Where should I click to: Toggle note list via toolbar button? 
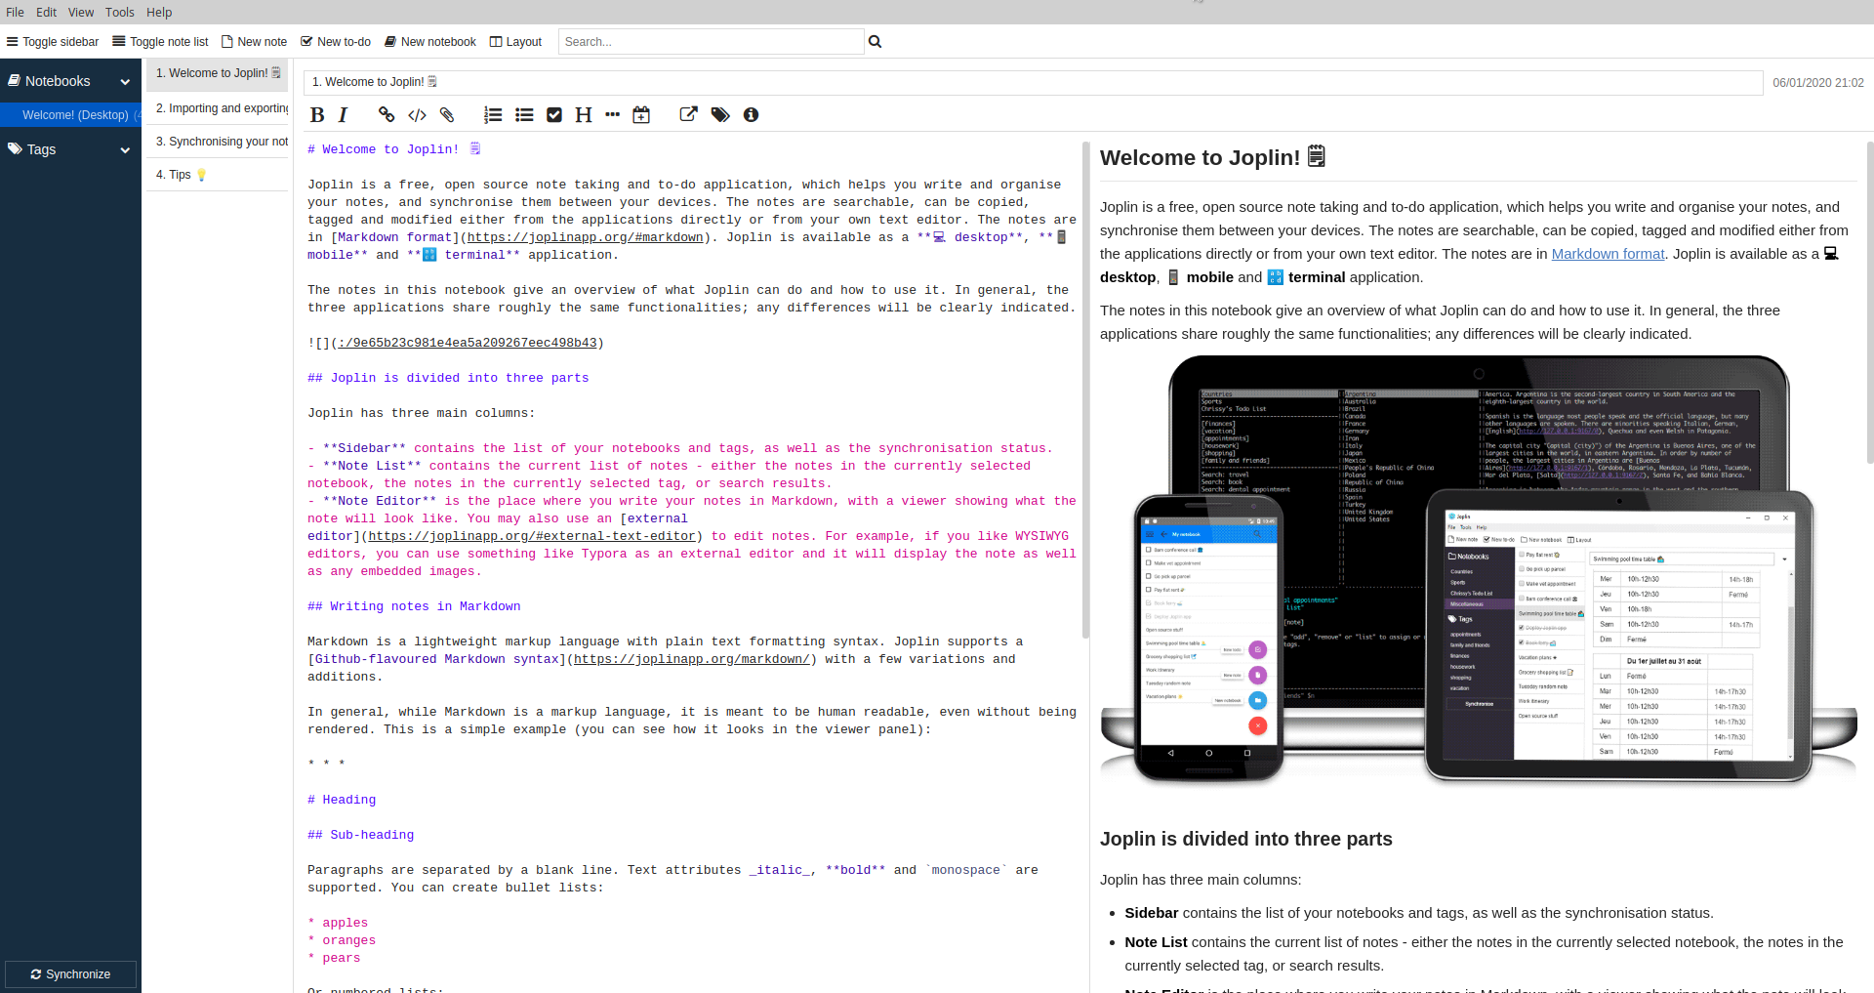coord(161,42)
